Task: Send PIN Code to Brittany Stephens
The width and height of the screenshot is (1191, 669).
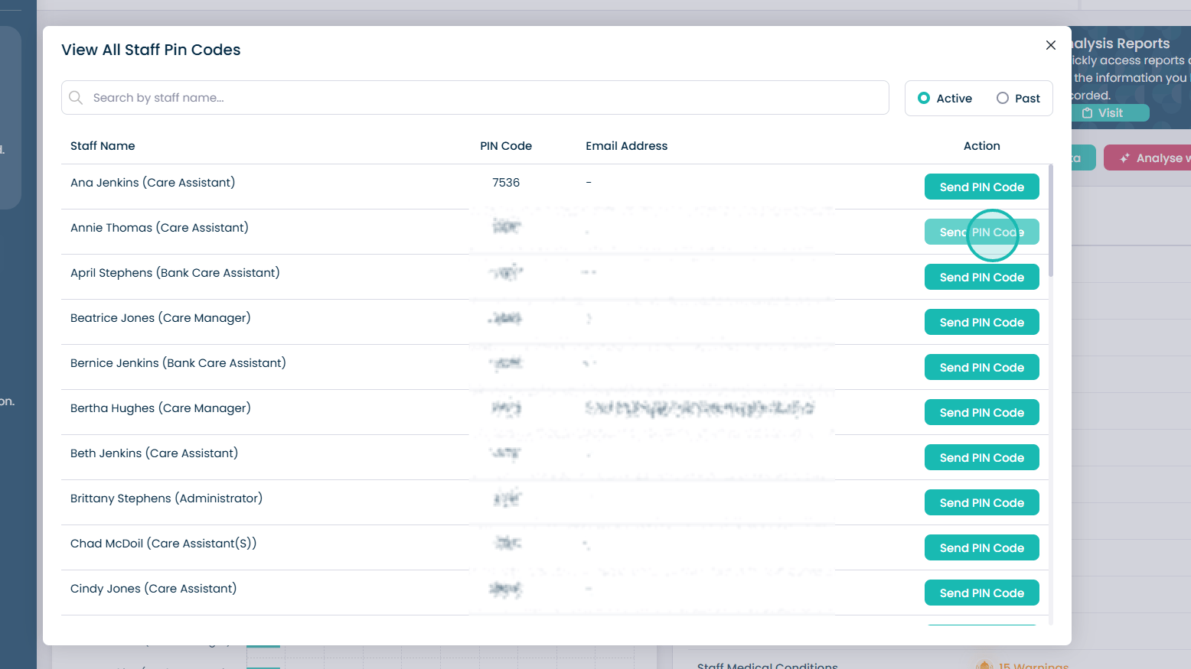Action: 982,503
